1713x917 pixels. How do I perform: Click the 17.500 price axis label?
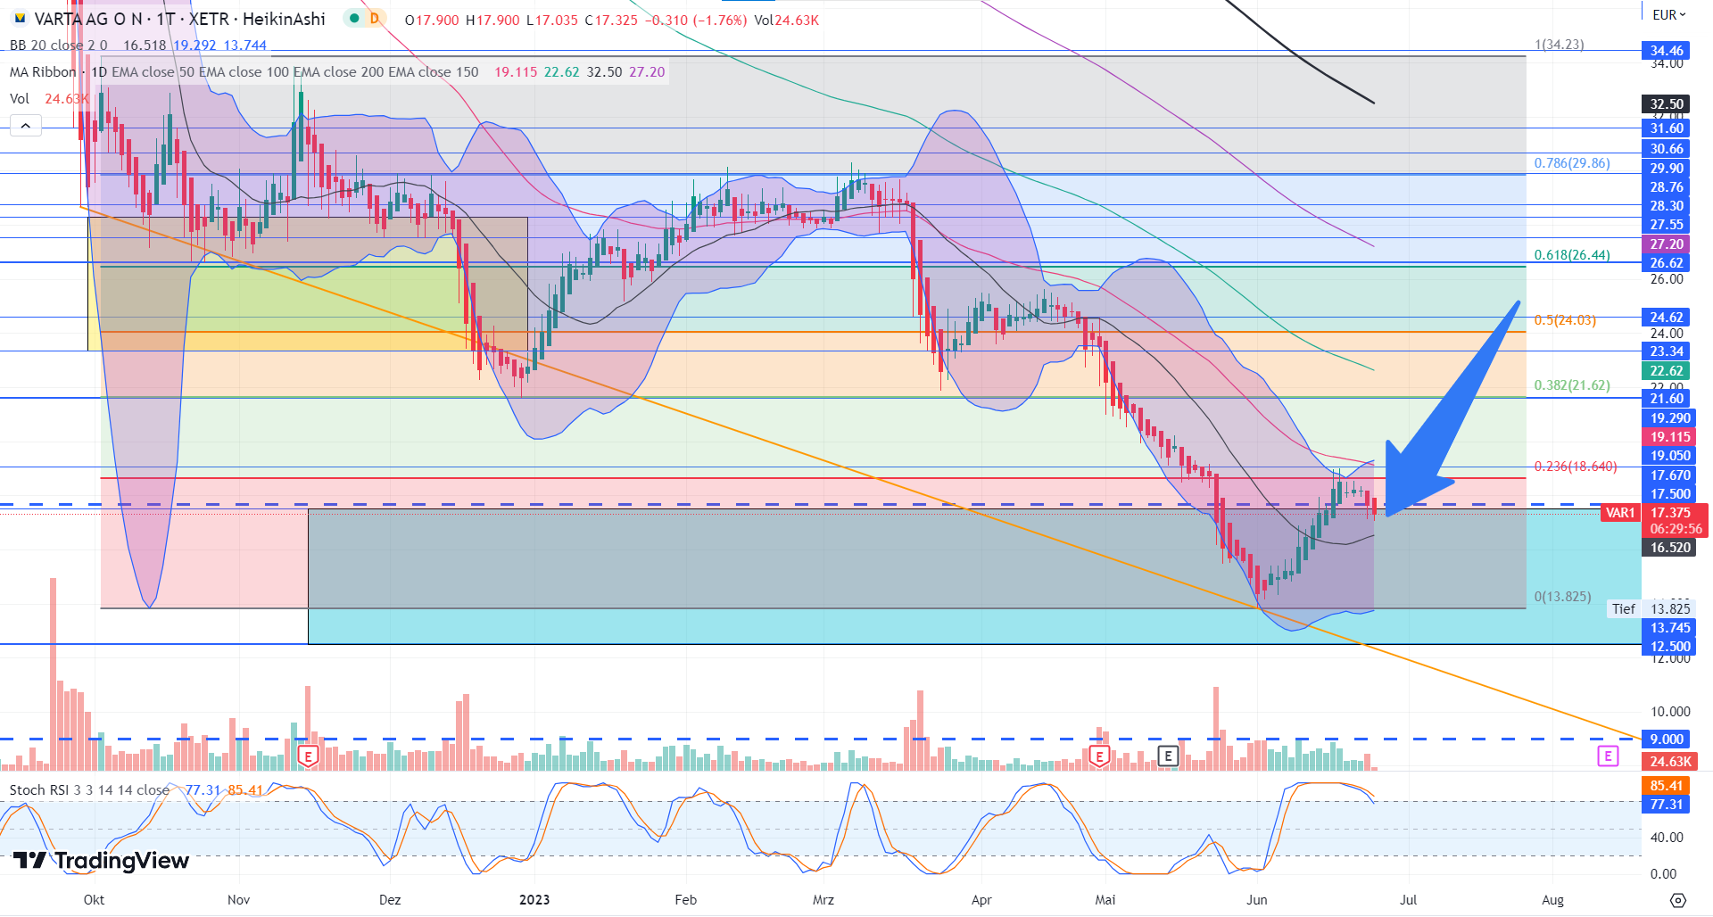pyautogui.click(x=1670, y=494)
